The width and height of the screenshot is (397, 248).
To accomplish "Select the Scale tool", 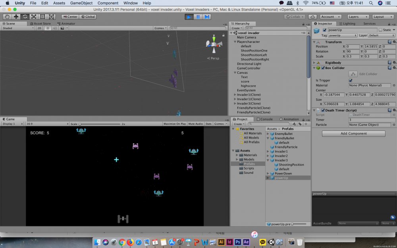I will [34, 17].
